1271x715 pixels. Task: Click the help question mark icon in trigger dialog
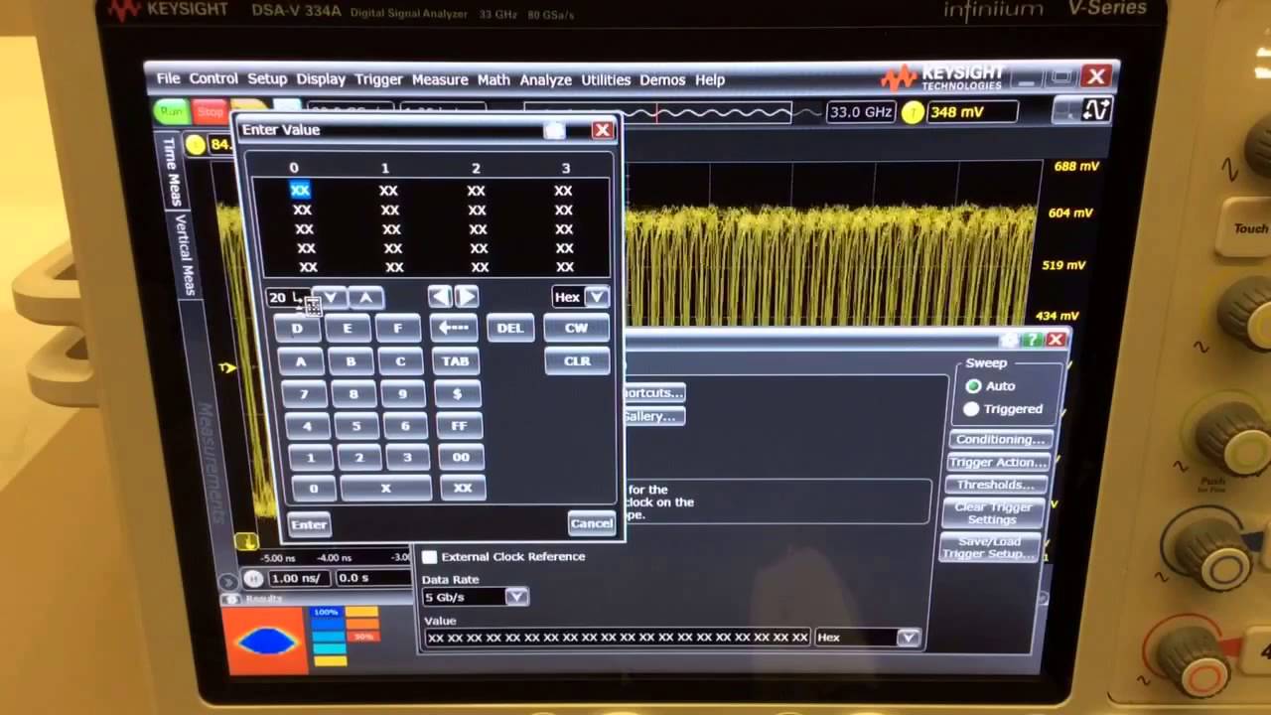[1034, 340]
